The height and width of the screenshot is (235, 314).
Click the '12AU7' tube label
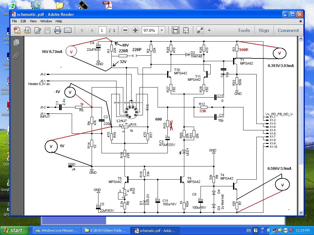(x=121, y=121)
